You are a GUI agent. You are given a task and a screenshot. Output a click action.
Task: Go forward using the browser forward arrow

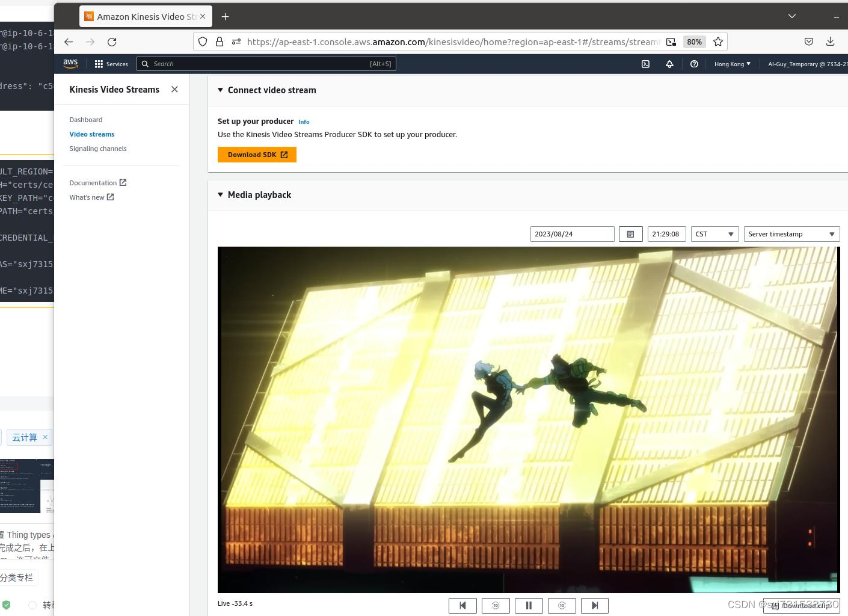[90, 42]
